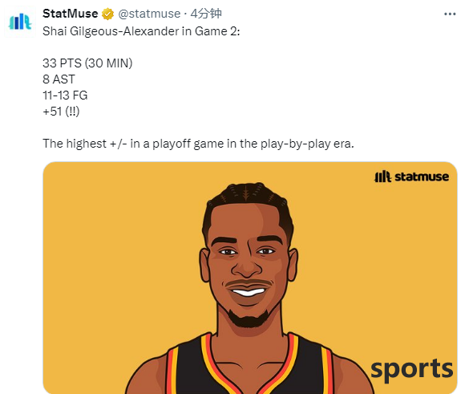Click the gold verified badge
465x394 pixels.
107,14
